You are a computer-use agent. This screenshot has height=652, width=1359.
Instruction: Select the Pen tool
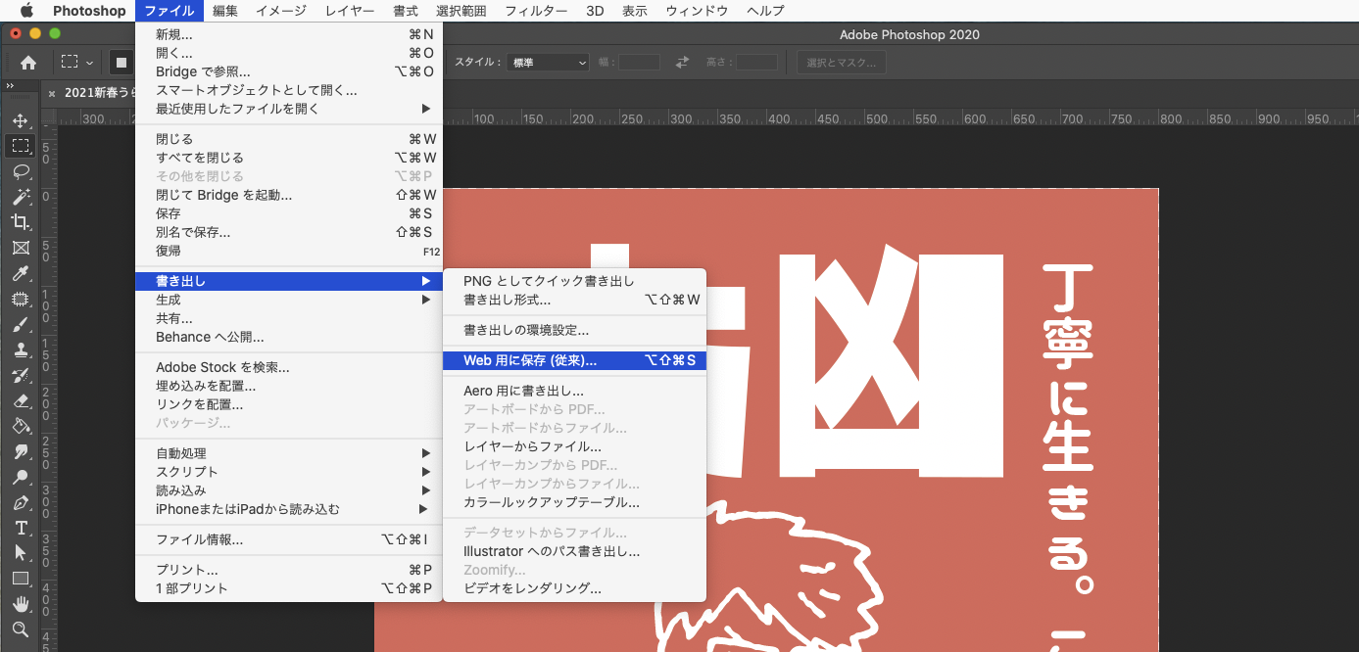[x=21, y=502]
